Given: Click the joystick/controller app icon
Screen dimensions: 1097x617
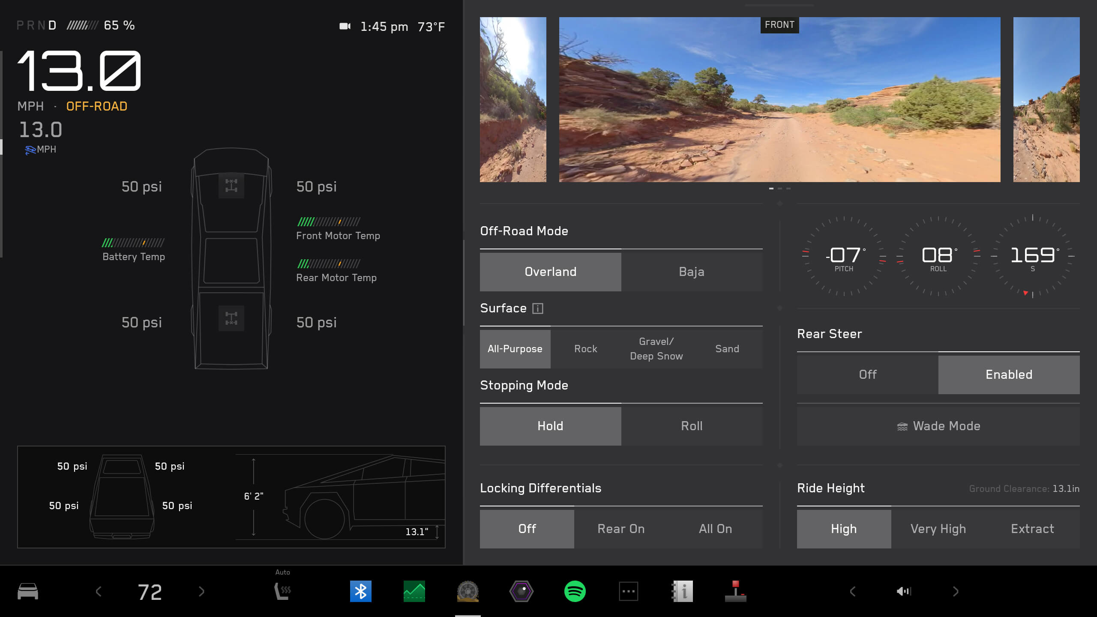Looking at the screenshot, I should click(x=737, y=591).
